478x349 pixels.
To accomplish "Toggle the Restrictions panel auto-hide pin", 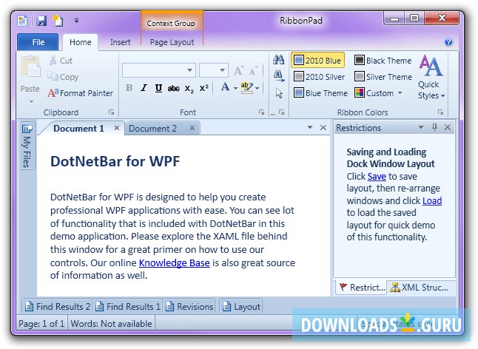I will pos(434,127).
